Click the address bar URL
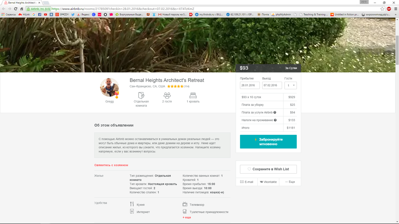Screen dimensions: 399x224 (x=123, y=9)
